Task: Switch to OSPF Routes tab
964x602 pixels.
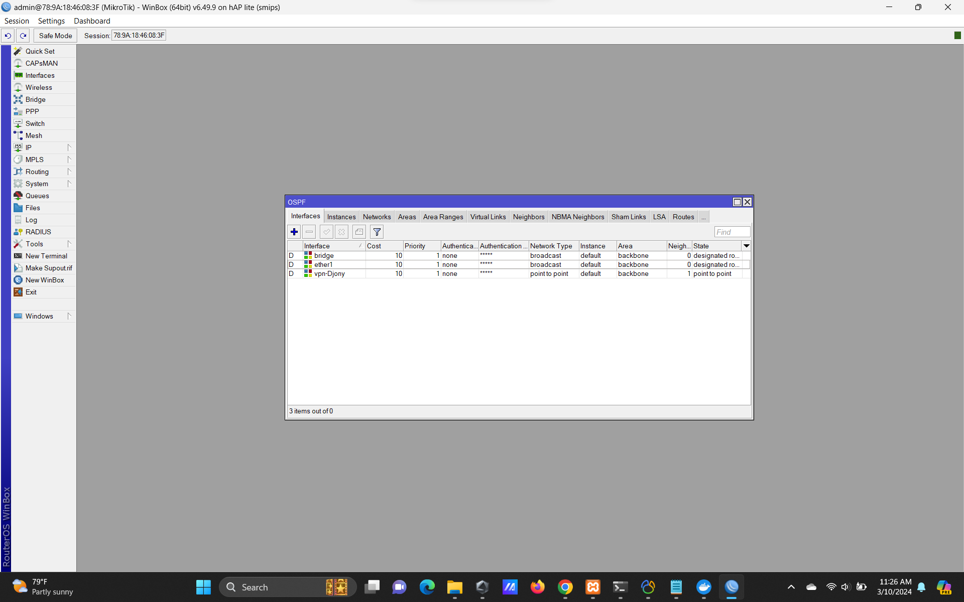Action: 683,217
